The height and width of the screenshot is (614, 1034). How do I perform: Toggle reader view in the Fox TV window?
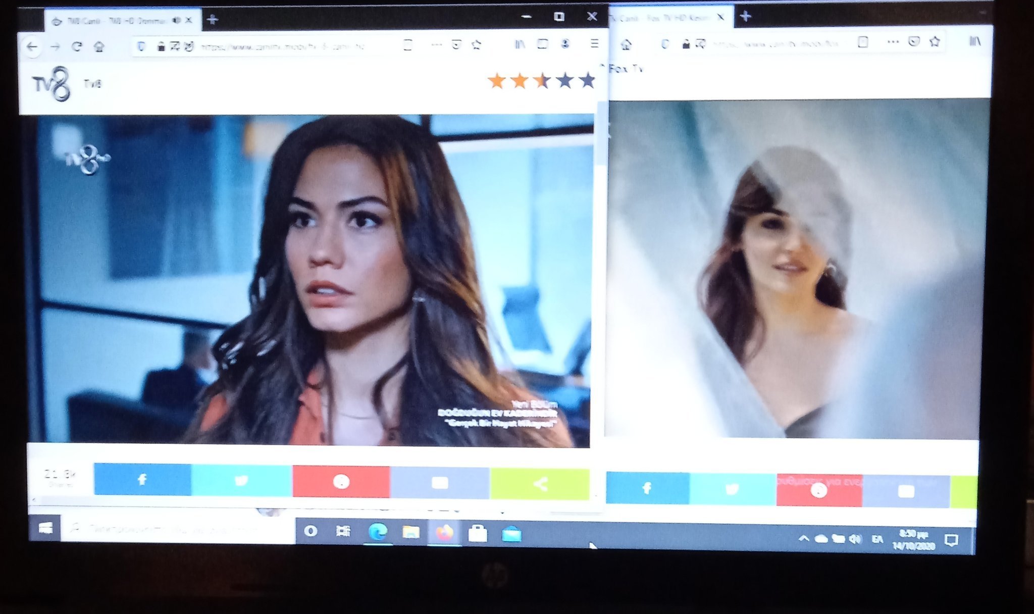863,41
